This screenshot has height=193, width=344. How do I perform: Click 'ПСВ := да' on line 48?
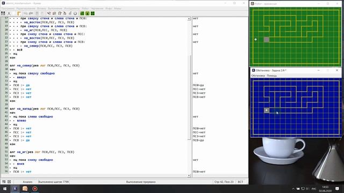[21, 140]
